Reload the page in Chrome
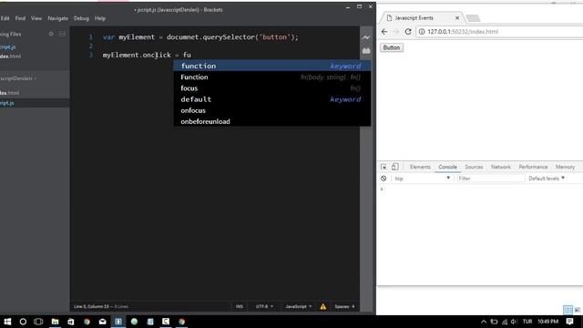 (408, 32)
